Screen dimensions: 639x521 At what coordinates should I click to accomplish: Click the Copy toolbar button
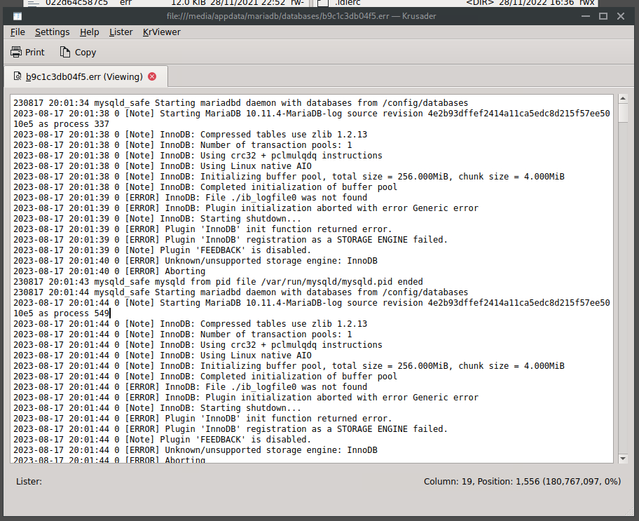(78, 52)
